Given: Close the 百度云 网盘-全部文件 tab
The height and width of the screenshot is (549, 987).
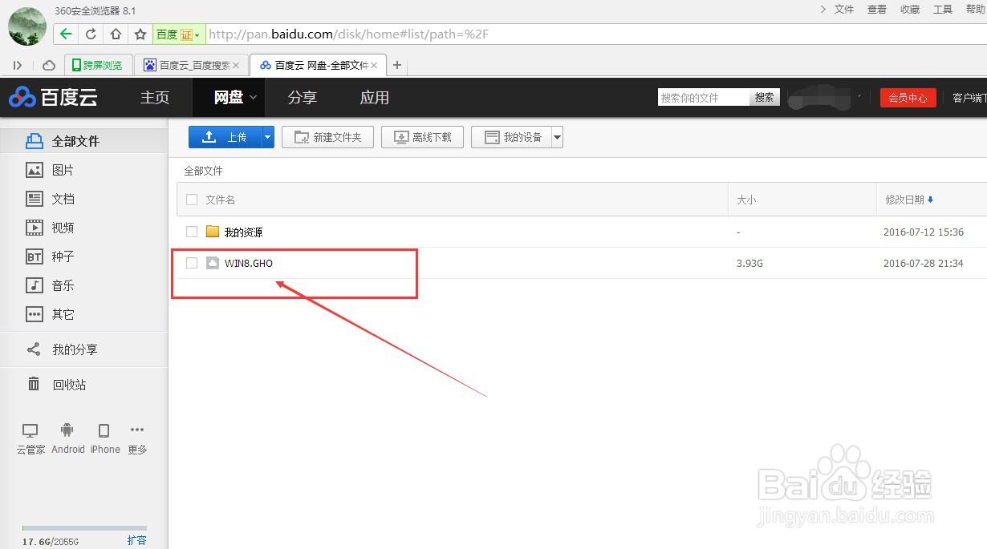Looking at the screenshot, I should point(374,65).
